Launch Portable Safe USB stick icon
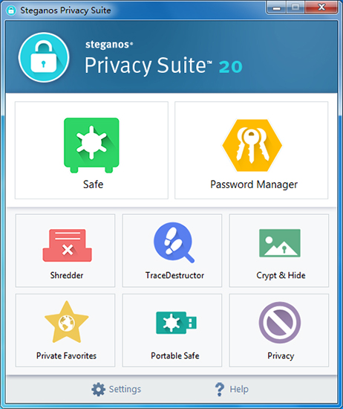The image size is (343, 409). [x=176, y=323]
